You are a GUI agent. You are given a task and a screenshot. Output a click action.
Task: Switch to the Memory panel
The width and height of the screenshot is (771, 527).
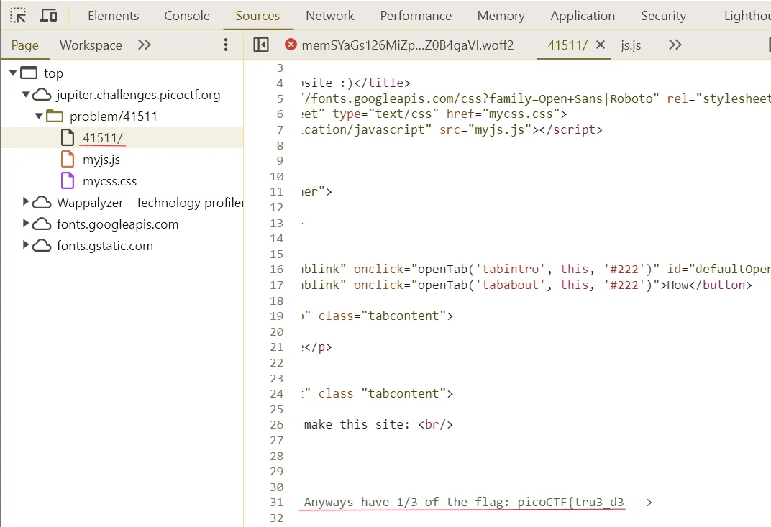tap(501, 16)
